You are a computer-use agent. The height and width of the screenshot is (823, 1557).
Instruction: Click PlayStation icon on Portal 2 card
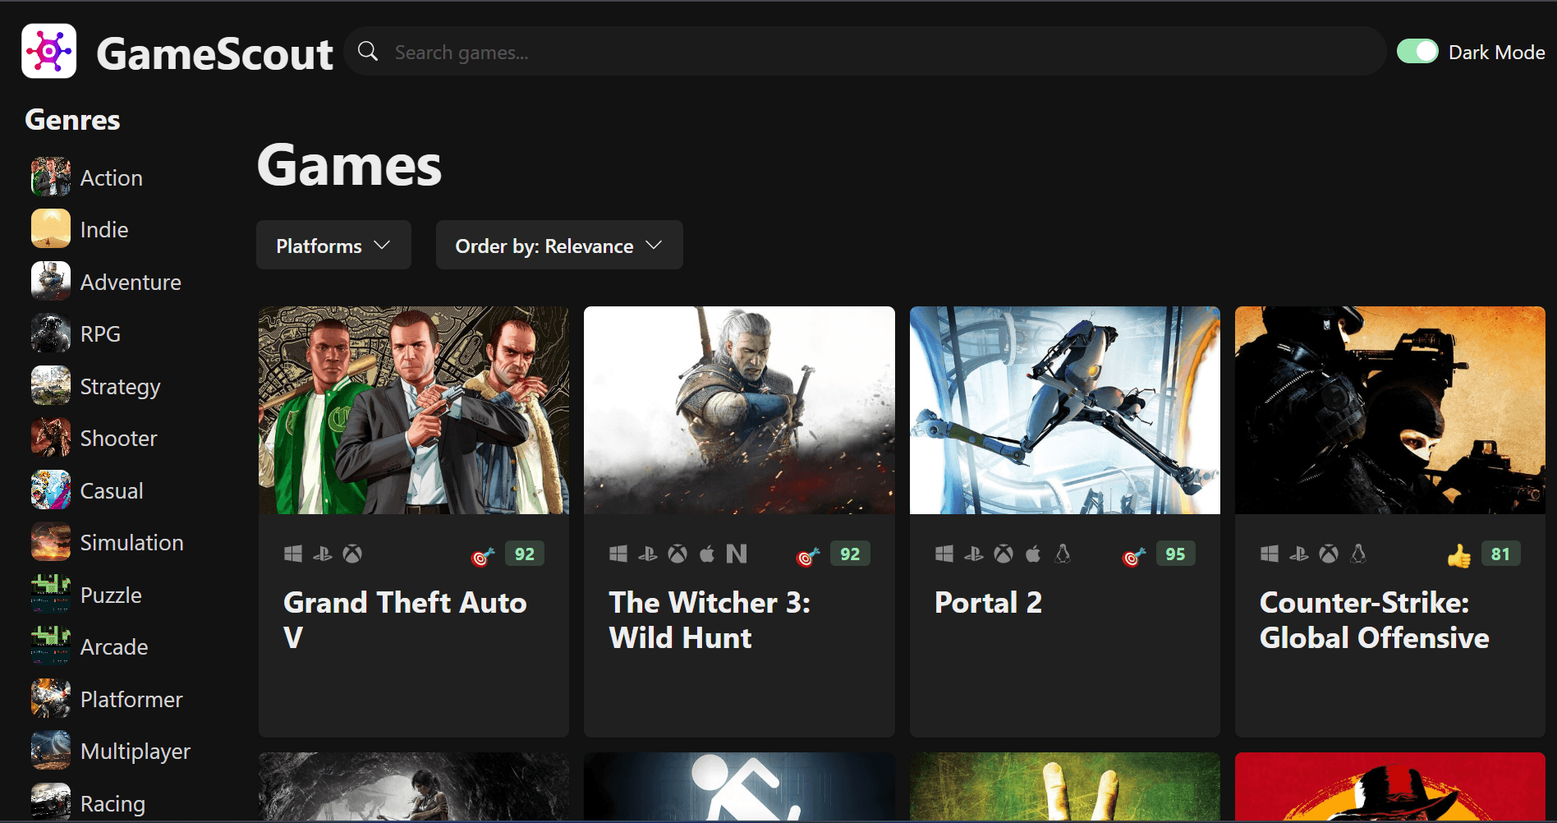974,554
